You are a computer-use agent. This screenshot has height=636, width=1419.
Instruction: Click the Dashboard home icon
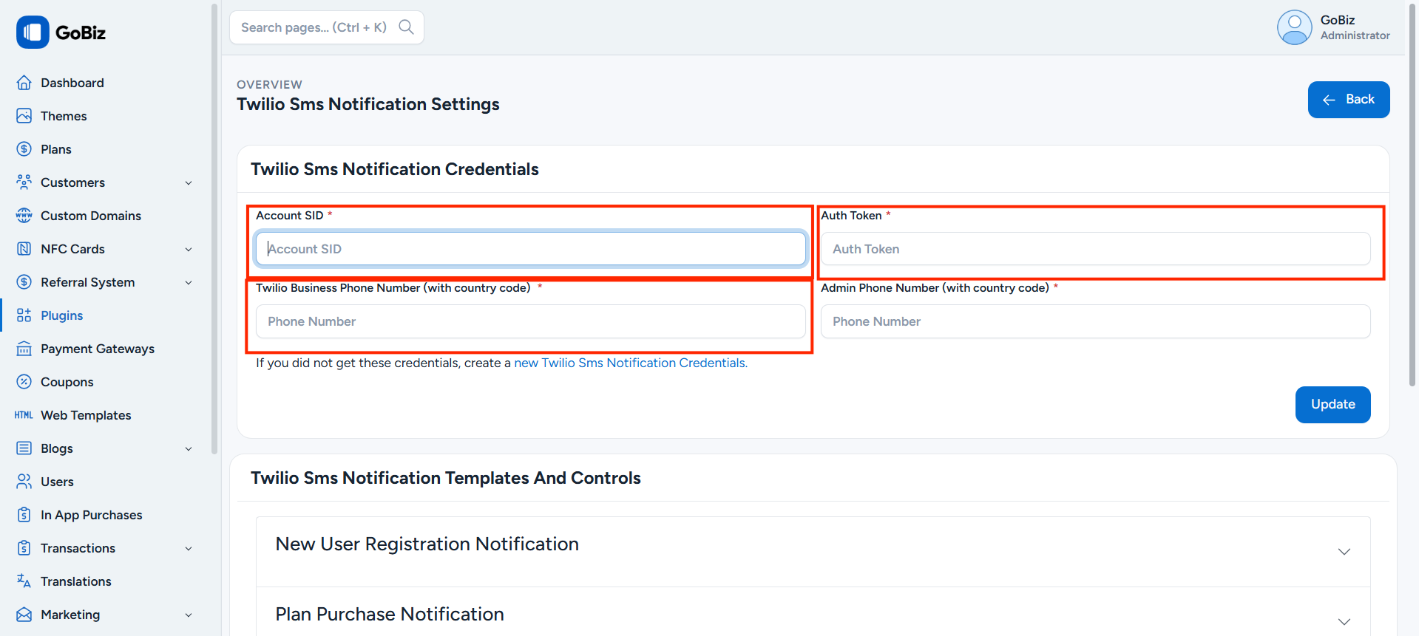point(24,83)
